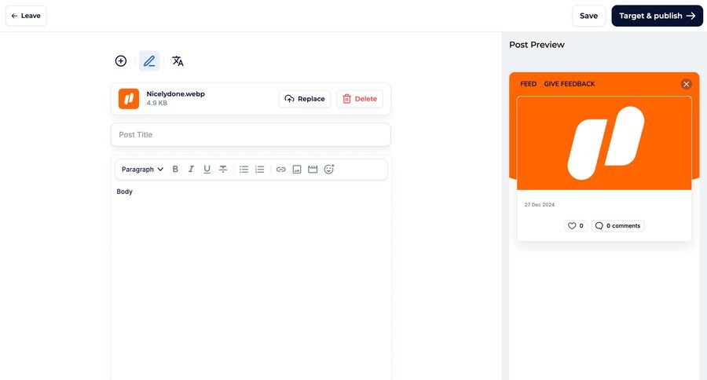Open 0 comments in preview

pyautogui.click(x=617, y=226)
